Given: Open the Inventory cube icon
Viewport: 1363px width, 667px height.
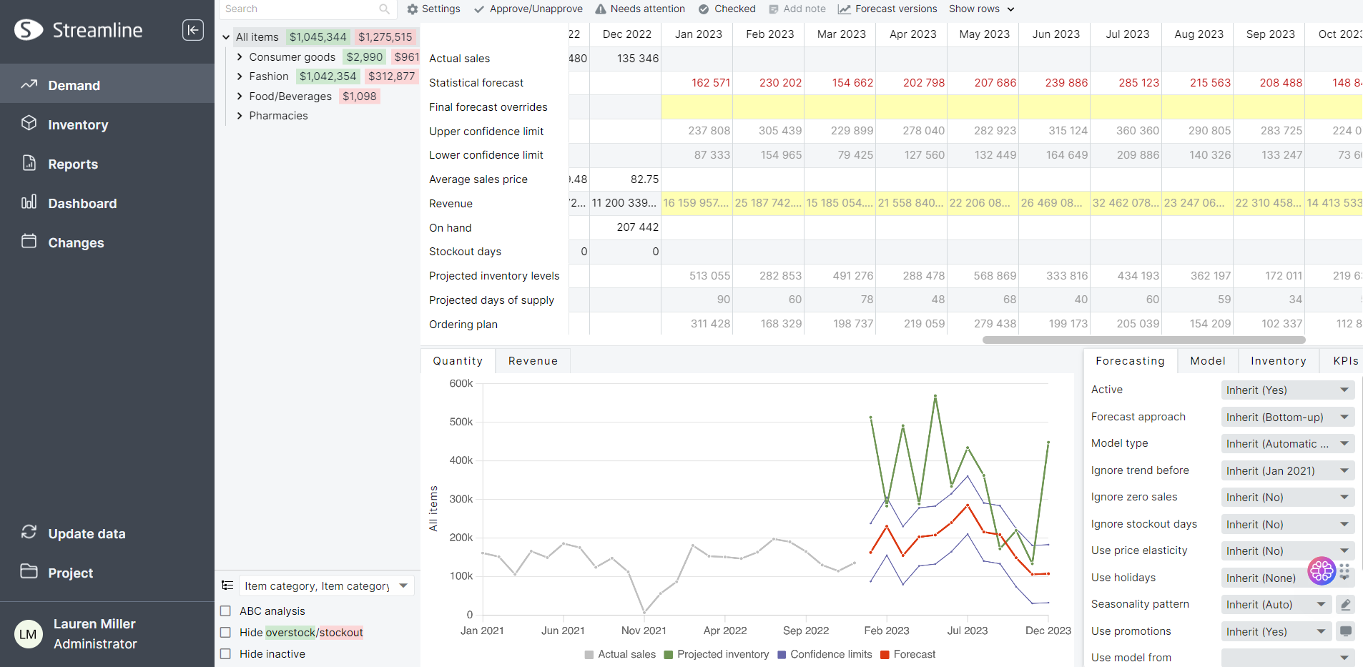Looking at the screenshot, I should click(x=29, y=123).
